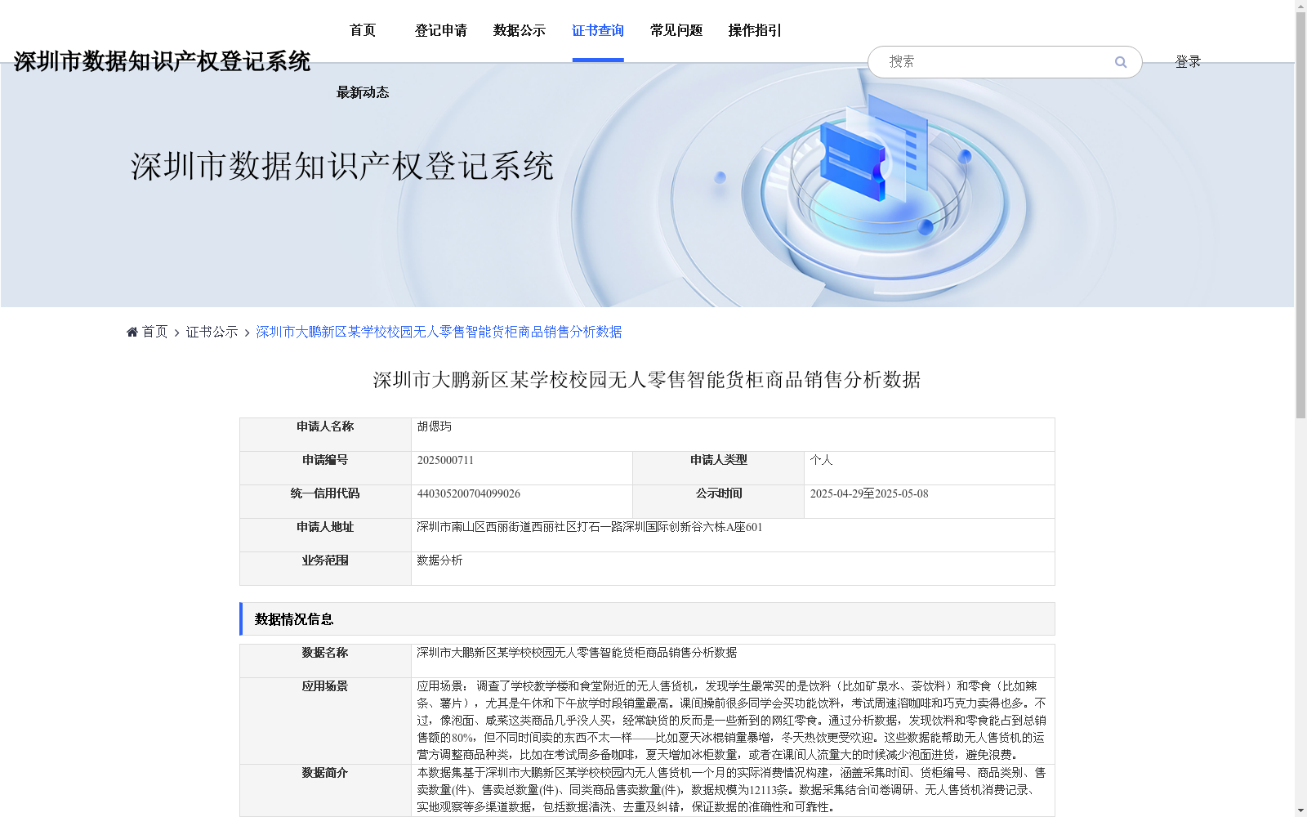
Task: Click the scrollbar down arrow
Action: 1300,810
